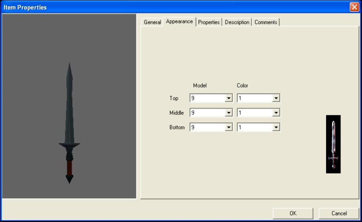The height and width of the screenshot is (222, 362).
Task: Expand the Middle Color dropdown
Action: tap(276, 113)
